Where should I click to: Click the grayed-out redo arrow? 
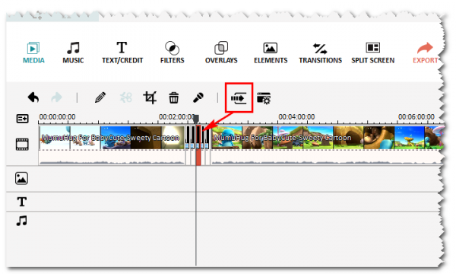pos(57,97)
